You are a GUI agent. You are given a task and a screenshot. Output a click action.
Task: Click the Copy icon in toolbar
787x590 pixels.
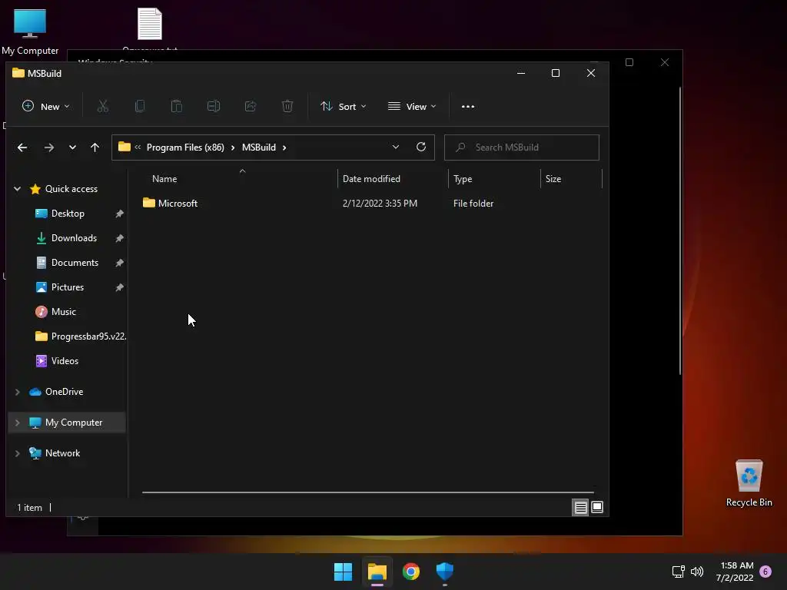click(140, 106)
